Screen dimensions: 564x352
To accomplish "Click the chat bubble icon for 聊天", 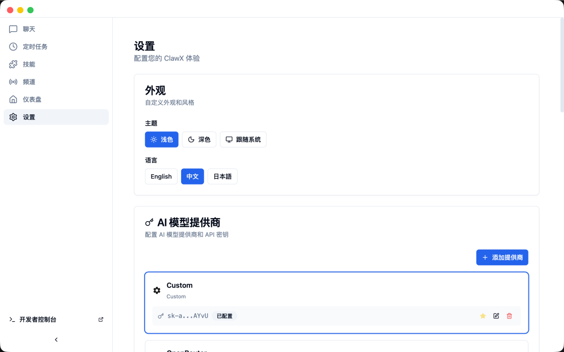I will click(x=14, y=29).
